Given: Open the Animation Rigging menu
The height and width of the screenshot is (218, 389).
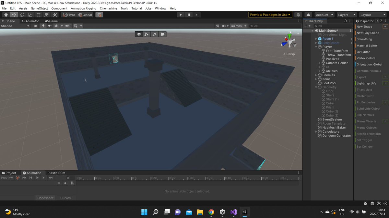Looking at the screenshot, I should coord(83,8).
